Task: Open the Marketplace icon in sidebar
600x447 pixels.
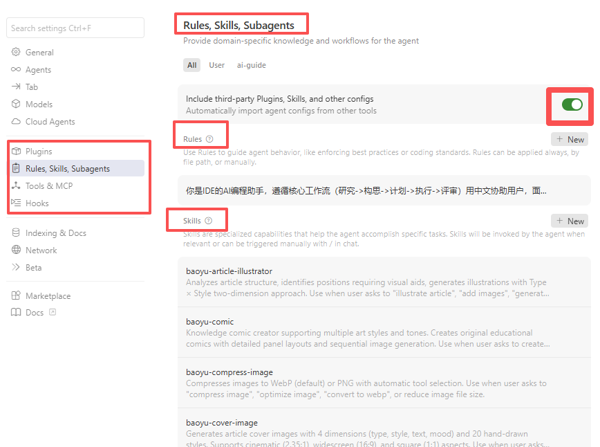Action: click(x=16, y=296)
